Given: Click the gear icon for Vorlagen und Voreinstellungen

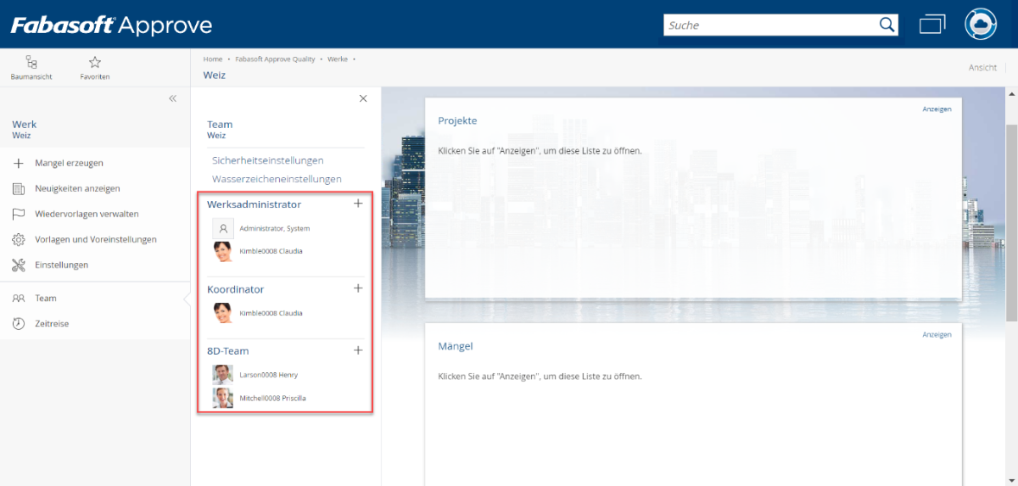Looking at the screenshot, I should coord(19,239).
